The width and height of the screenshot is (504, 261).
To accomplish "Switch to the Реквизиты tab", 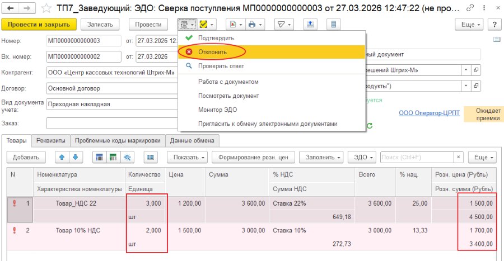I will [51, 140].
